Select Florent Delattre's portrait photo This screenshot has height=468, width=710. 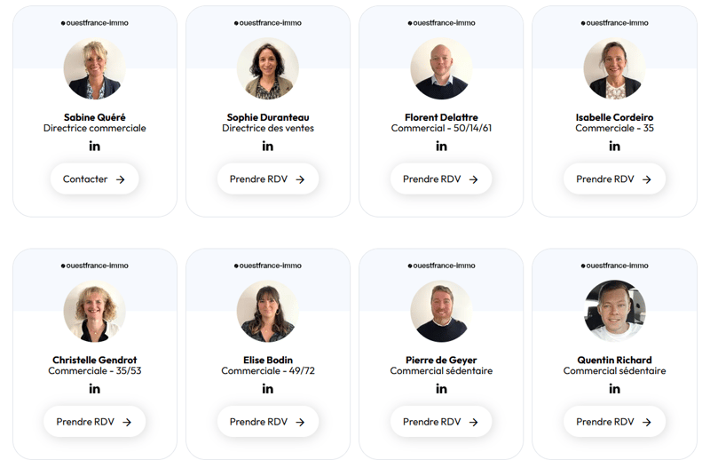pos(441,69)
